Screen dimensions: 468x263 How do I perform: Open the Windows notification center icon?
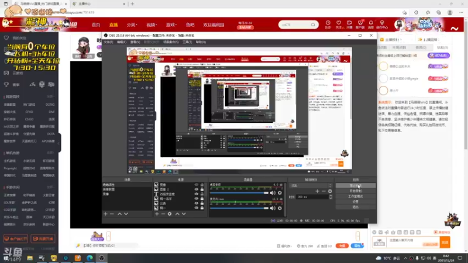coord(460,258)
